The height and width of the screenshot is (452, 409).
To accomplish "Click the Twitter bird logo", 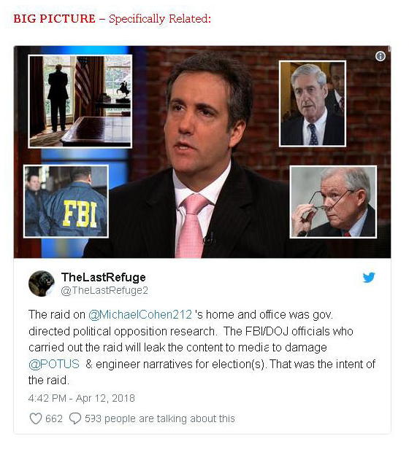I will click(x=369, y=278).
